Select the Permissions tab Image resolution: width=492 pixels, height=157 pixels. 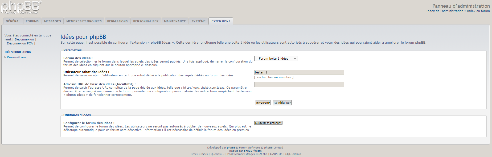pyautogui.click(x=117, y=21)
